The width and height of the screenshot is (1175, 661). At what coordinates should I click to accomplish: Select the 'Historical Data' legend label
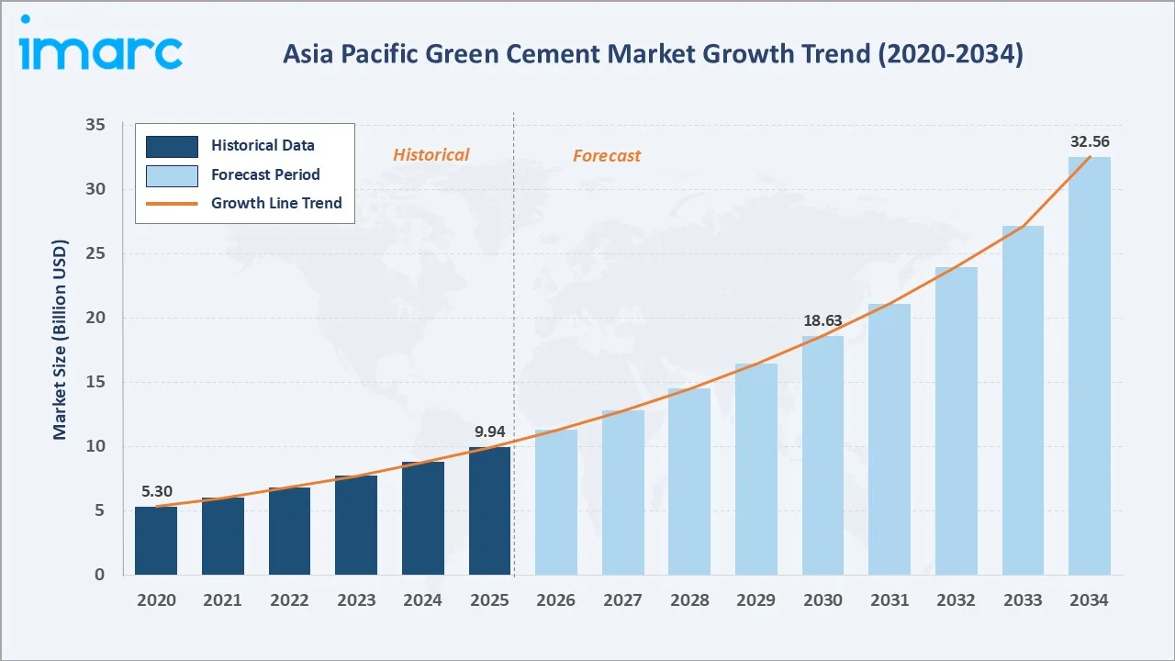263,145
